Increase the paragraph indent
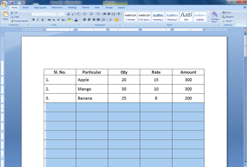Screen dimensions: 247x167 109,14
